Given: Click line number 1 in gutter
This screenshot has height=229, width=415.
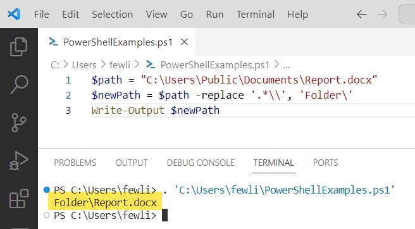Looking at the screenshot, I should pos(68,80).
